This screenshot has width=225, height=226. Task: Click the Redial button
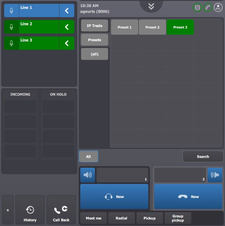click(x=121, y=218)
